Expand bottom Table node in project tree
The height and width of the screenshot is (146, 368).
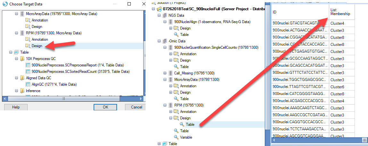coord(159,144)
